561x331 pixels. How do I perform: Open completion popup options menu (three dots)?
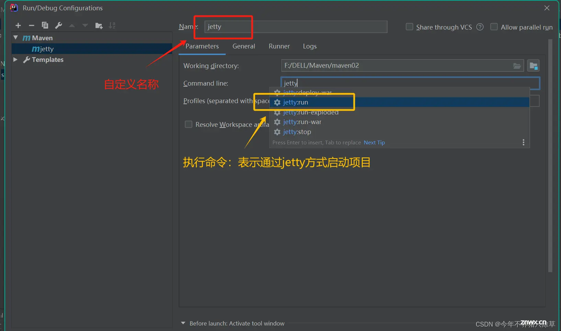pyautogui.click(x=523, y=142)
